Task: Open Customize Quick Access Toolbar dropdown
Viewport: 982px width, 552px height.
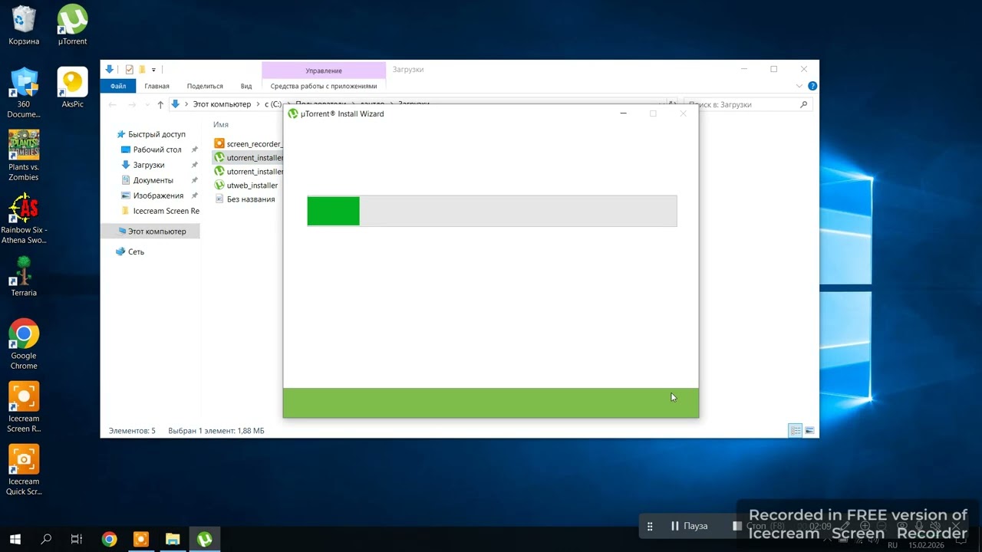Action: 153,70
